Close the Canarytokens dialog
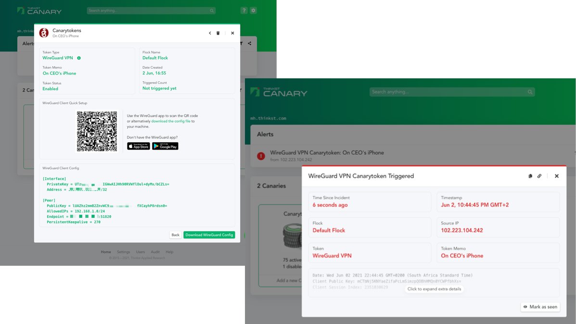This screenshot has height=324, width=576. click(x=232, y=33)
